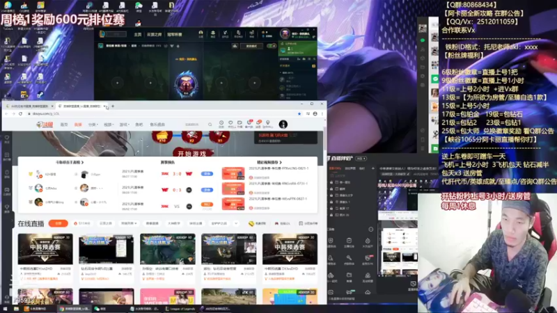Image resolution: width=557 pixels, height=313 pixels.
Task: Switch to League 冠军杯赛 tab
Action: coord(175,34)
